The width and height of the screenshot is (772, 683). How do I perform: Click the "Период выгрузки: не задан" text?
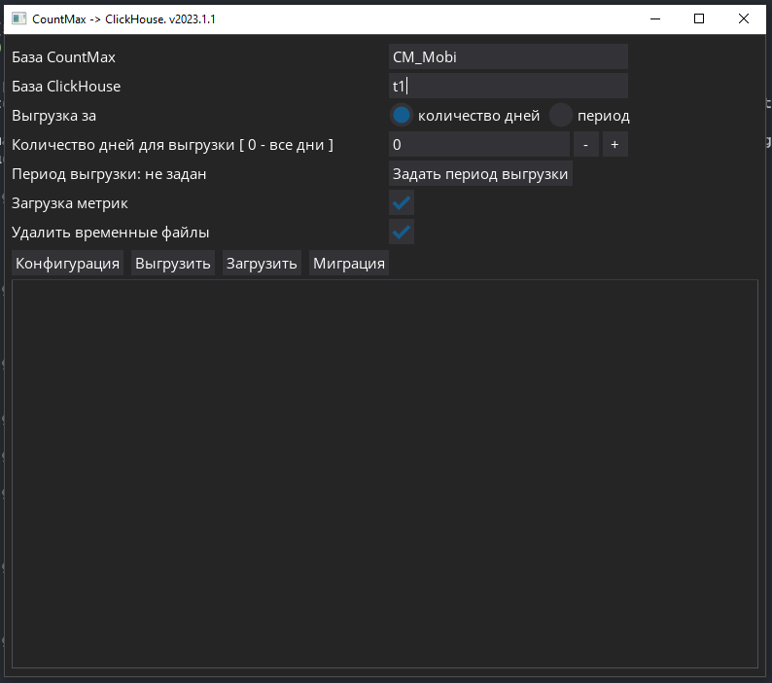[x=109, y=174]
